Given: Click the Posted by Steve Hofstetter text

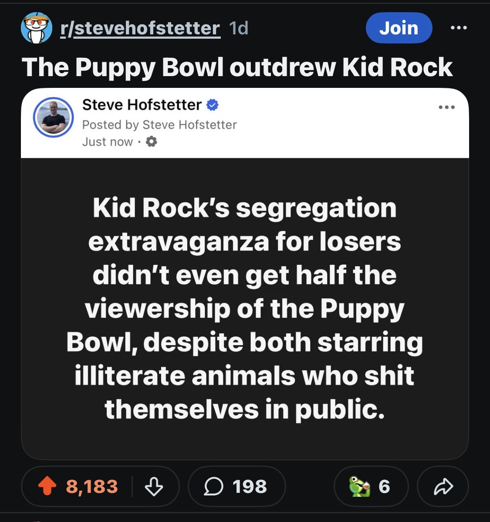Looking at the screenshot, I should 159,125.
